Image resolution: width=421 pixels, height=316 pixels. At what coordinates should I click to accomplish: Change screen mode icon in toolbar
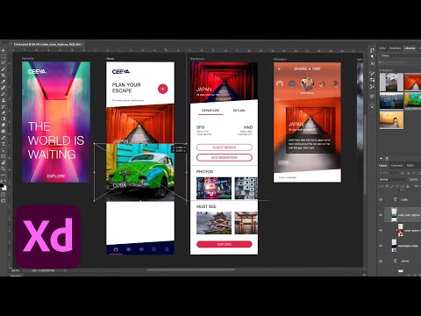[4, 201]
